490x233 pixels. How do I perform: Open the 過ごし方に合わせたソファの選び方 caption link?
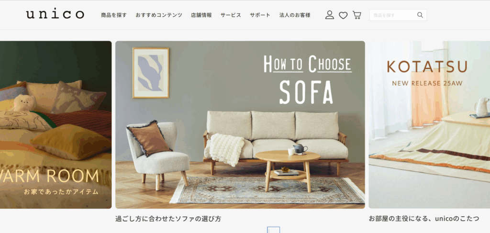coord(168,219)
